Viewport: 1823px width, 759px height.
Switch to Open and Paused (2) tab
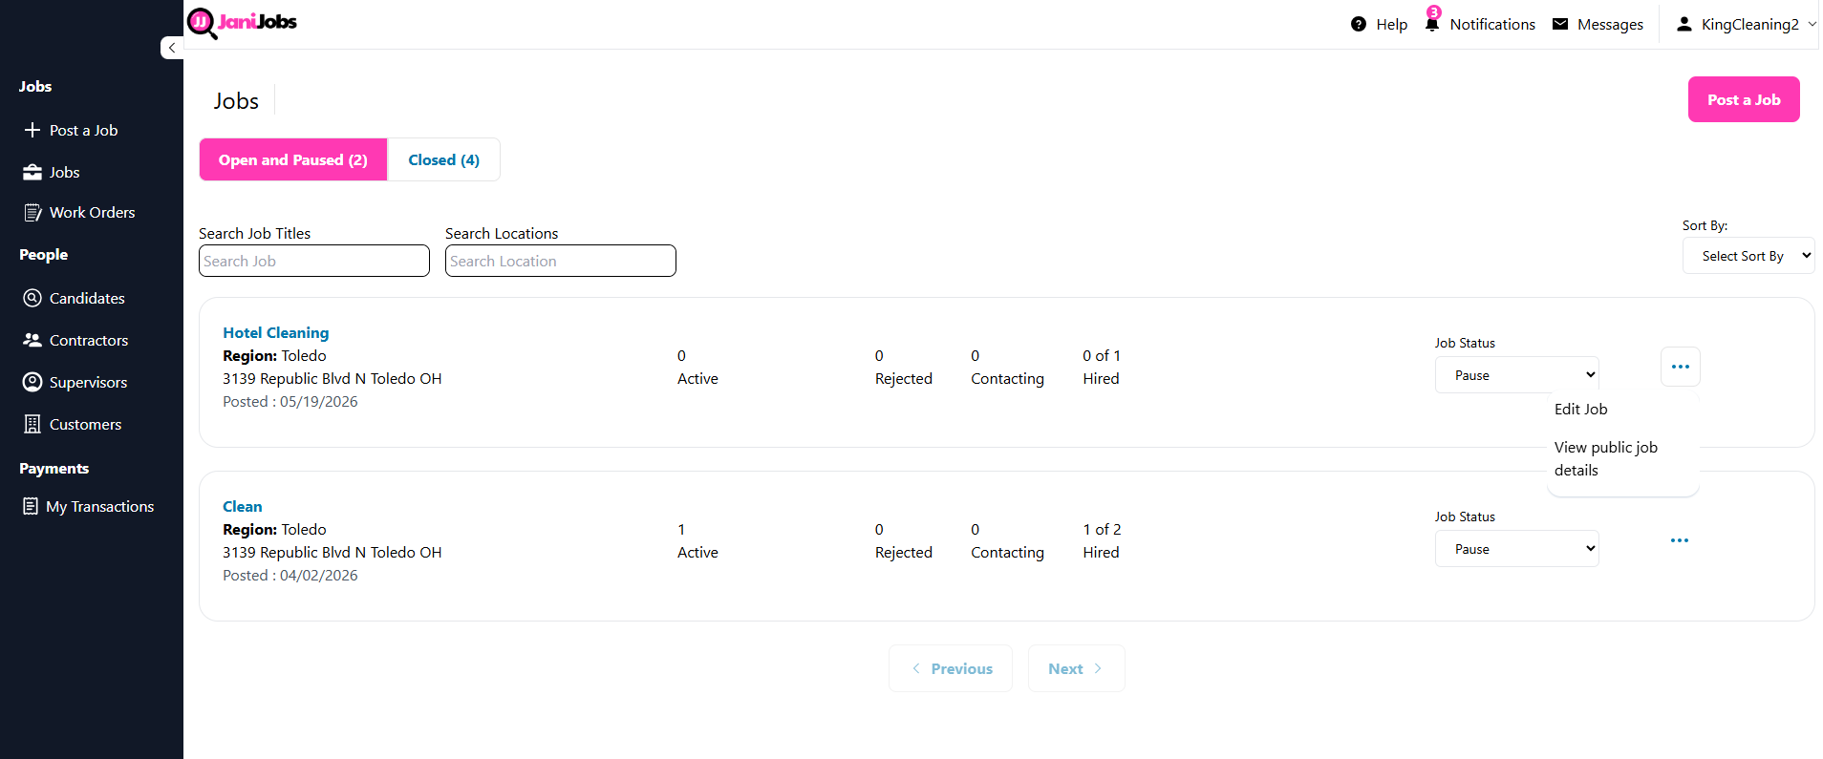(x=293, y=159)
